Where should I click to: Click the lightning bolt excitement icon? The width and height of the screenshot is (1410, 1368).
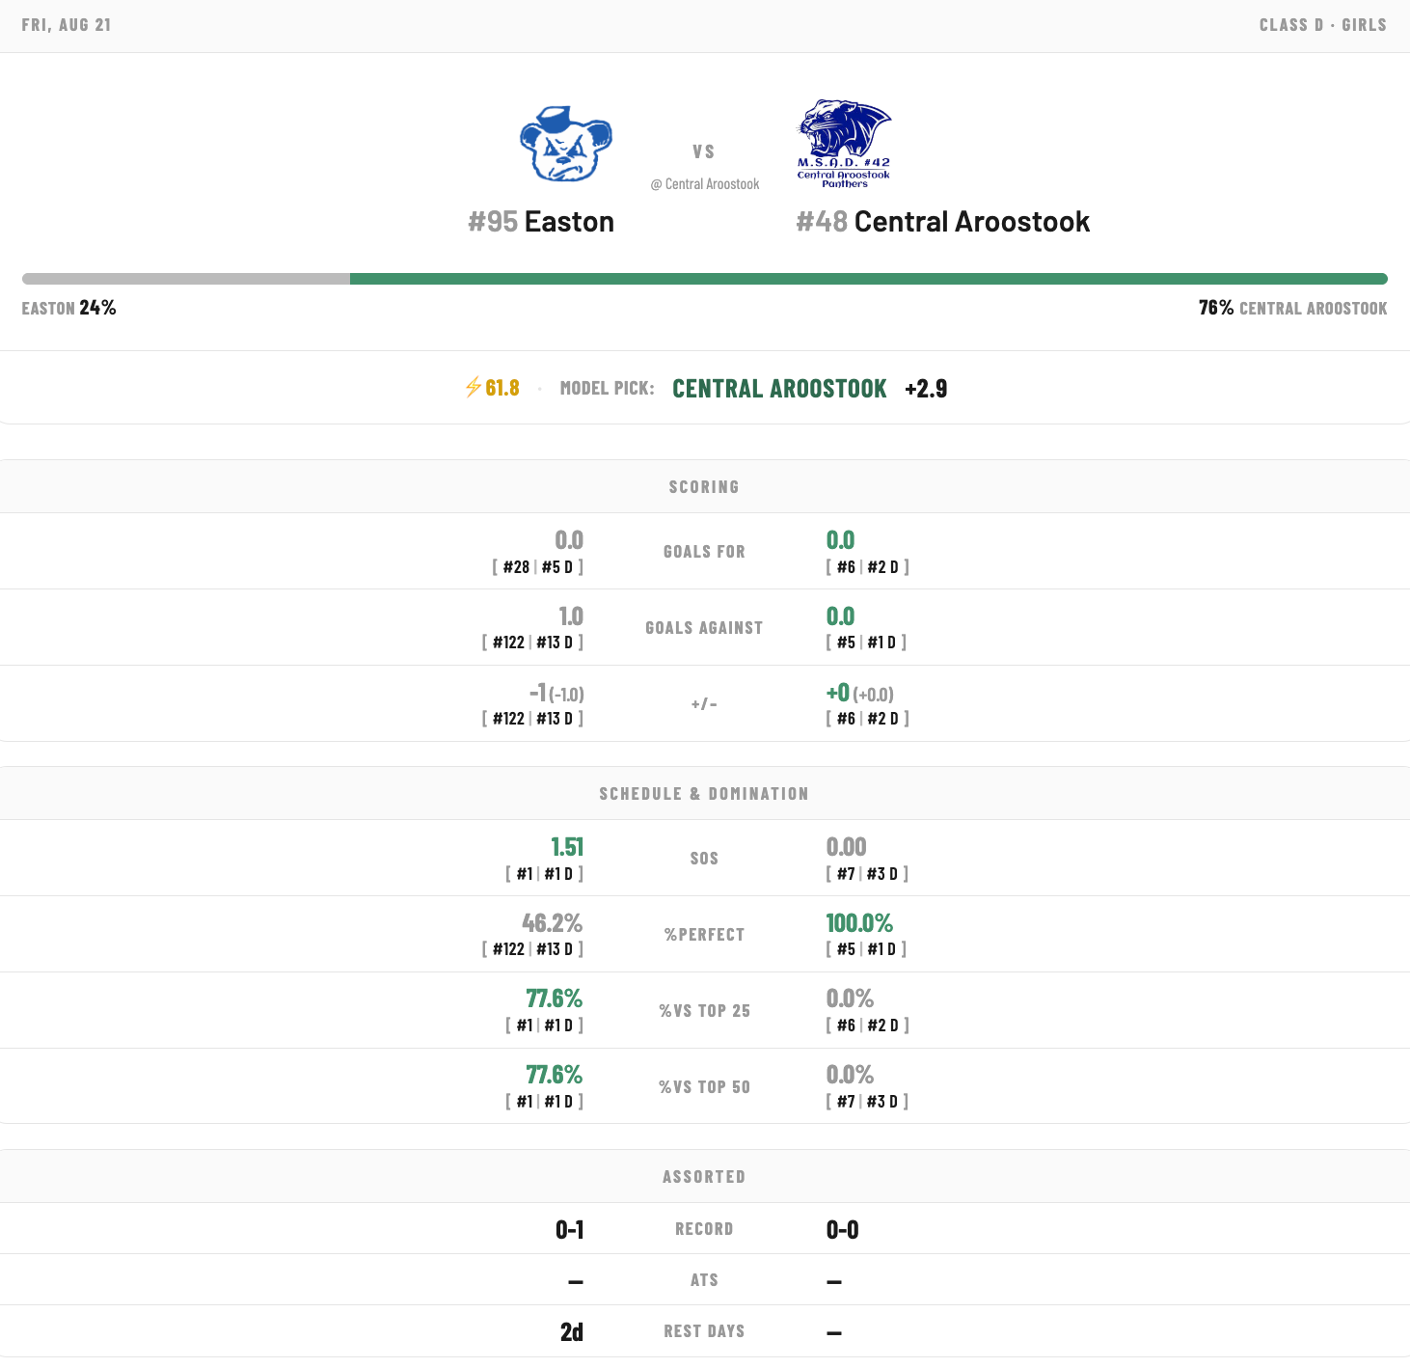point(473,388)
